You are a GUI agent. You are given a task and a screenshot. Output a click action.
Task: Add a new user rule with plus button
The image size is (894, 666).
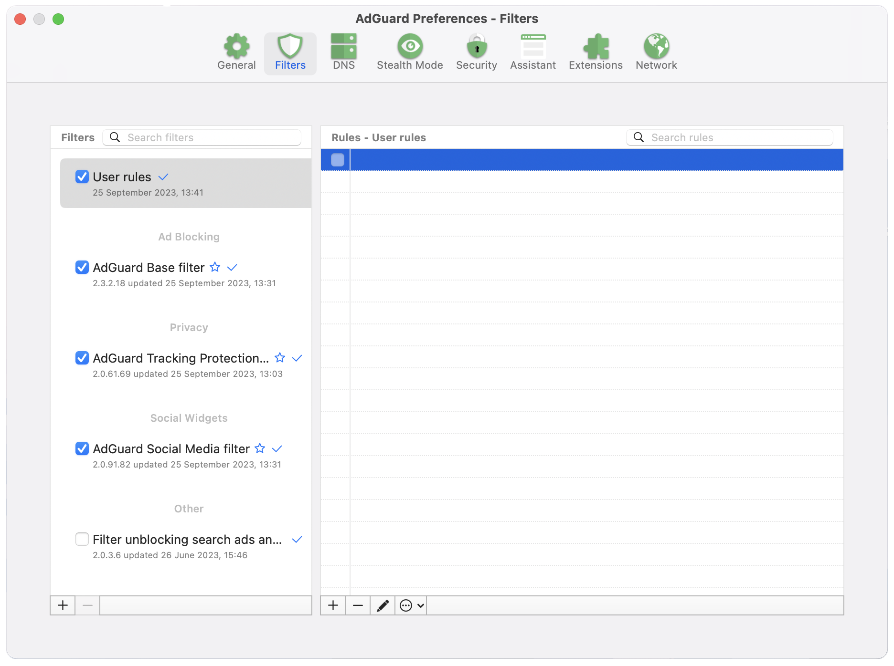click(333, 605)
